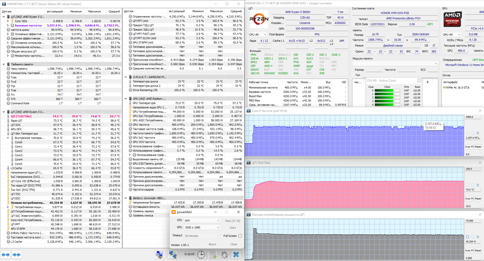This screenshot has height=261, width=484.
Task: Expand the 'Базовые частоты' tree row
Action: 8,25
